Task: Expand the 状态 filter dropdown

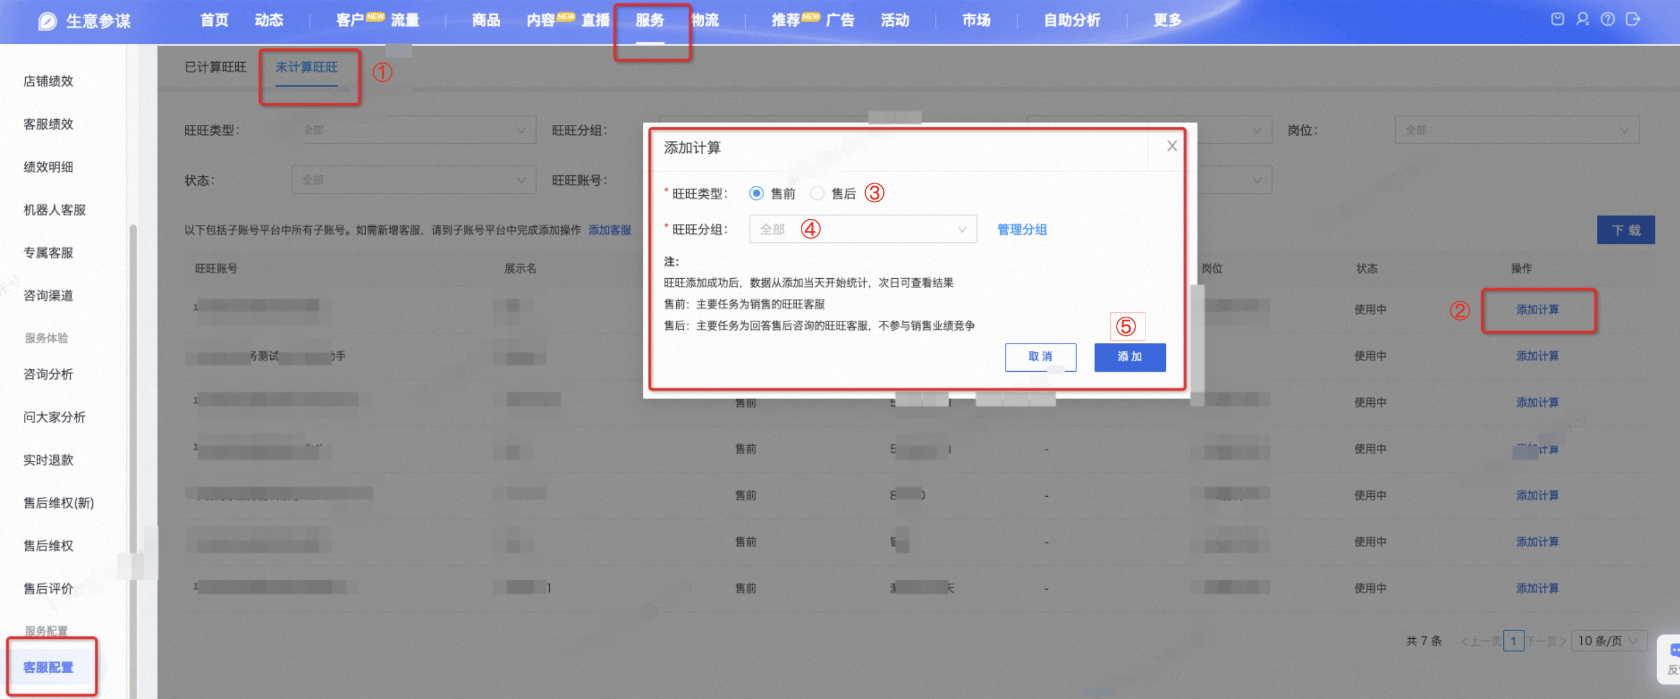Action: tap(414, 180)
